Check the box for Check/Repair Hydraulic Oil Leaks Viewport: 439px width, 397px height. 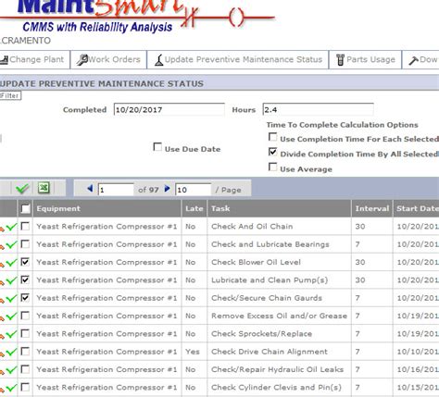25,369
